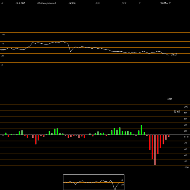The width and height of the screenshot is (190, 190).
Task: Click the 'MR' panel label
Action: (x=169, y=99)
